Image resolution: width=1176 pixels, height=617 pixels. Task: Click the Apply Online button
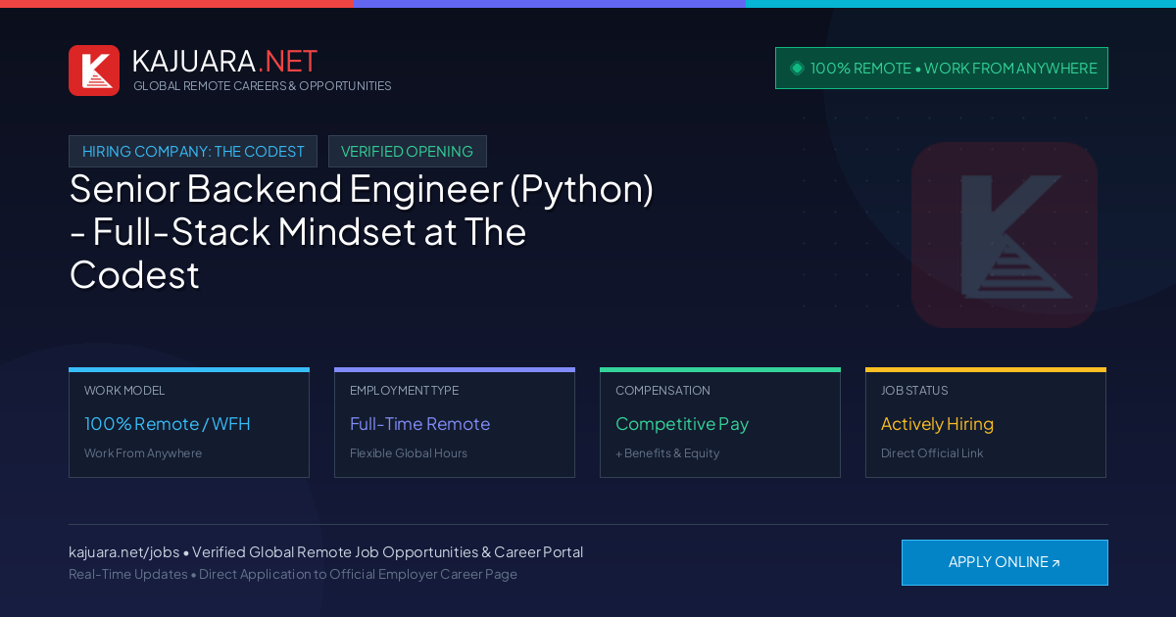pyautogui.click(x=1004, y=562)
